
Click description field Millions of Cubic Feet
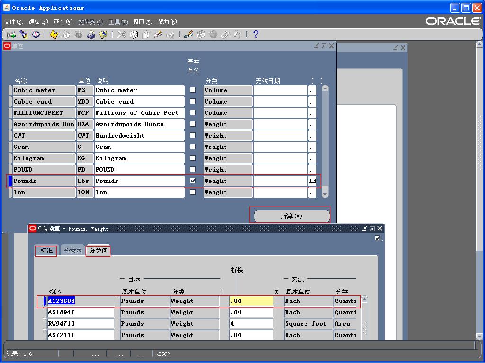click(140, 113)
